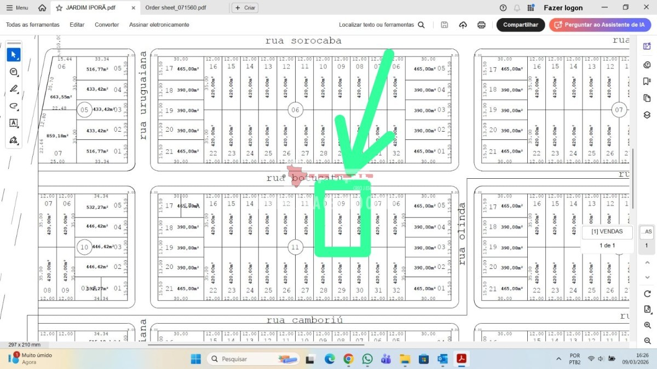
Task: Click the cloud upload icon
Action: coord(463,25)
